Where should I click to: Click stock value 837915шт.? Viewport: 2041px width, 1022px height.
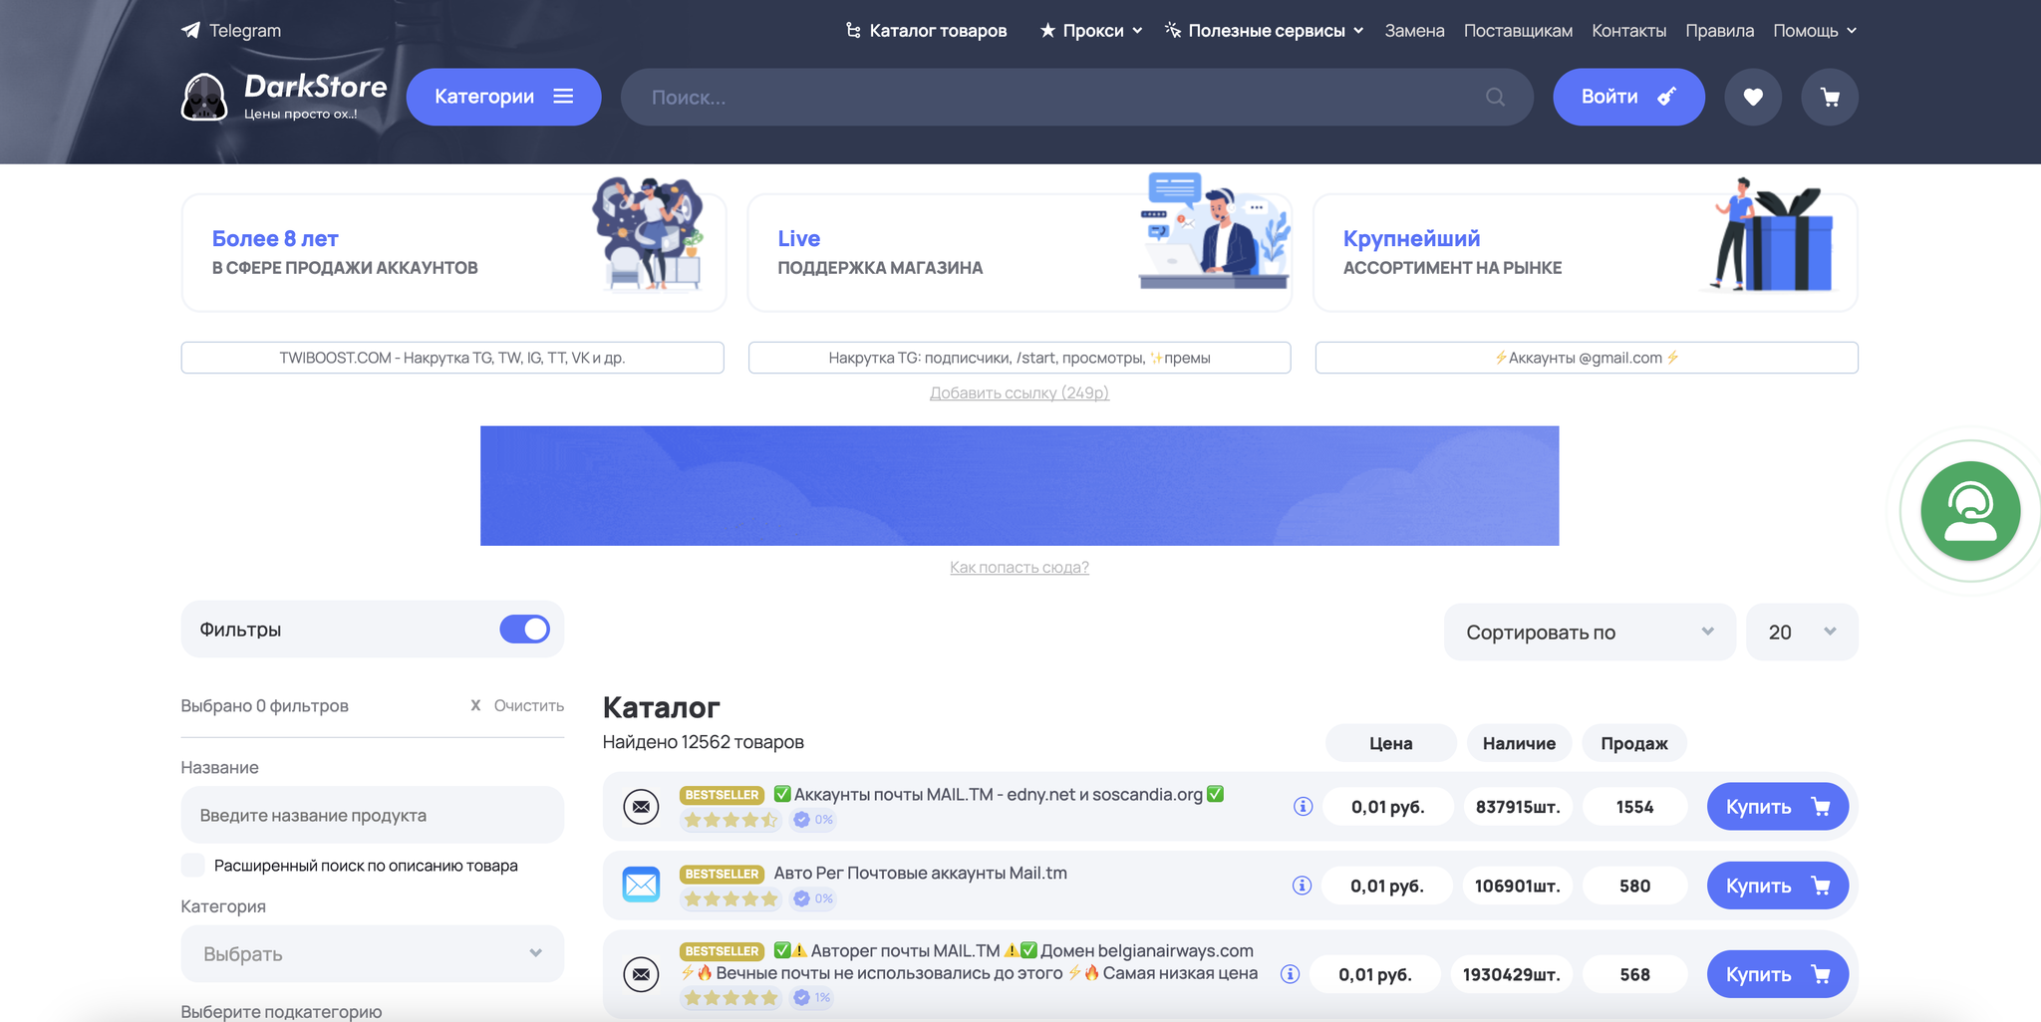[x=1518, y=806]
